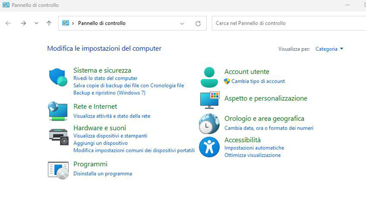Click Ottimizza visualizzazione link
The height and width of the screenshot is (199, 366).
coord(253,155)
